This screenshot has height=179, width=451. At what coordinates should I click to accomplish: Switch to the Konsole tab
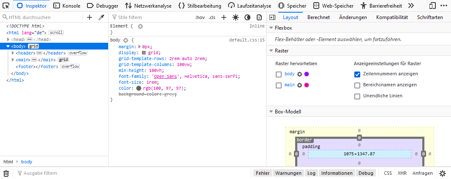(67, 6)
